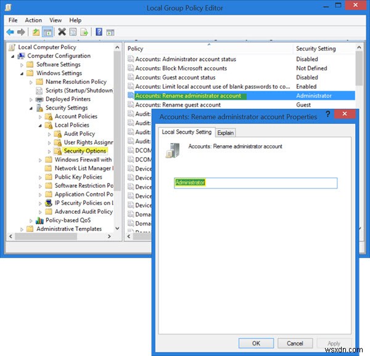Collapse the Local Policies node

(x=40, y=126)
